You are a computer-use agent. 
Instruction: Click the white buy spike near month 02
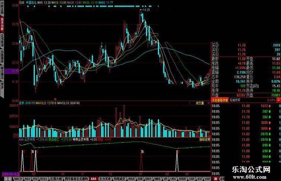tap(177, 160)
